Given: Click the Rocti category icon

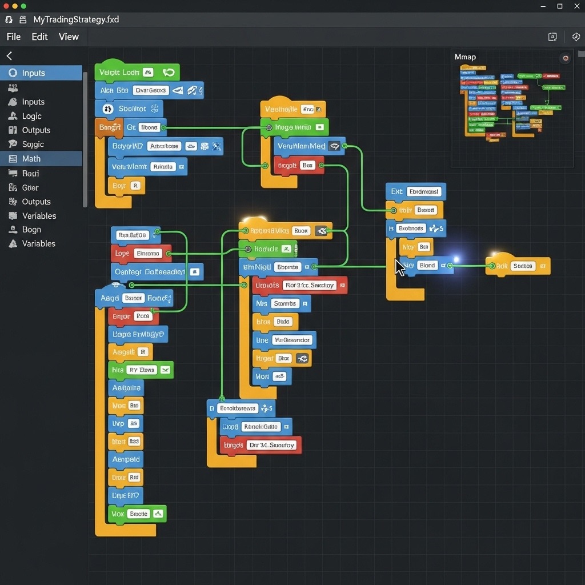Looking at the screenshot, I should [x=13, y=173].
